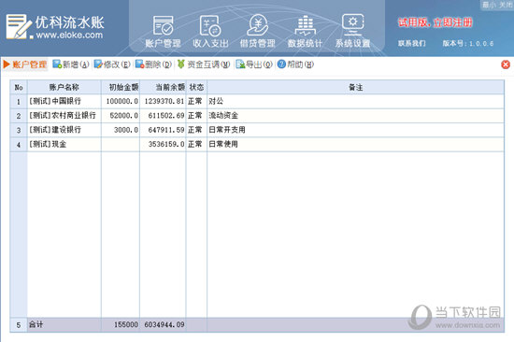Open 数据统计 module
The image size is (514, 342).
(x=305, y=32)
